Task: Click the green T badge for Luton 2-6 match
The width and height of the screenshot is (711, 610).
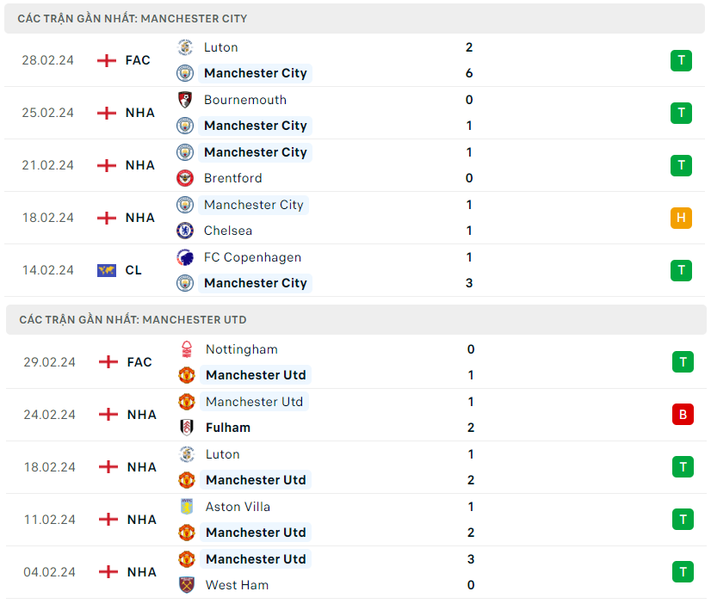Action: pos(681,60)
